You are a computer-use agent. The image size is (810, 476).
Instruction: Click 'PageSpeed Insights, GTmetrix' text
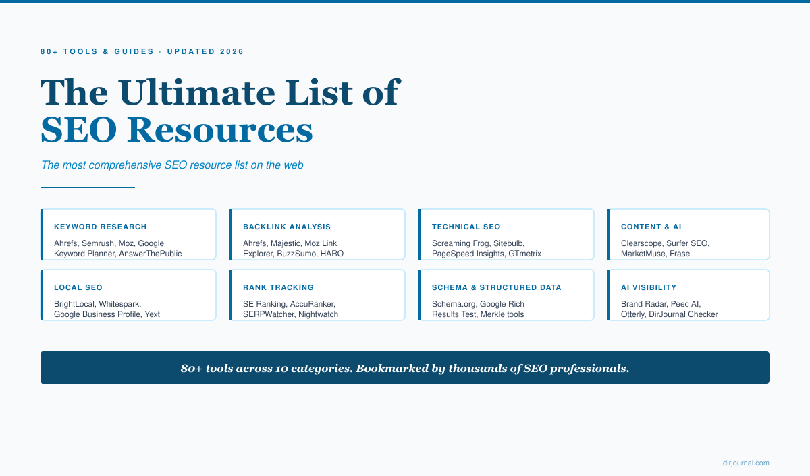click(x=487, y=254)
